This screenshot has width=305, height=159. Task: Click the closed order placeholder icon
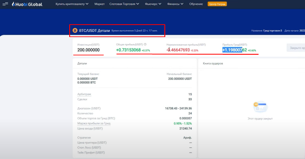[x=260, y=107]
